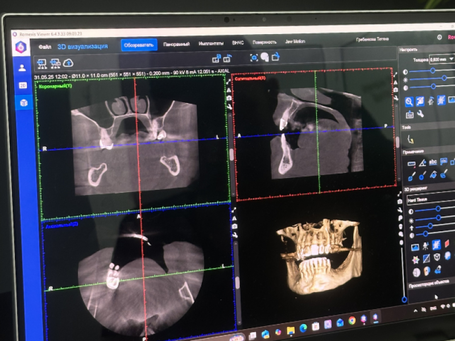455x341 pixels.
Task: Click the cloud upload toolbar icon
Action: (x=68, y=63)
